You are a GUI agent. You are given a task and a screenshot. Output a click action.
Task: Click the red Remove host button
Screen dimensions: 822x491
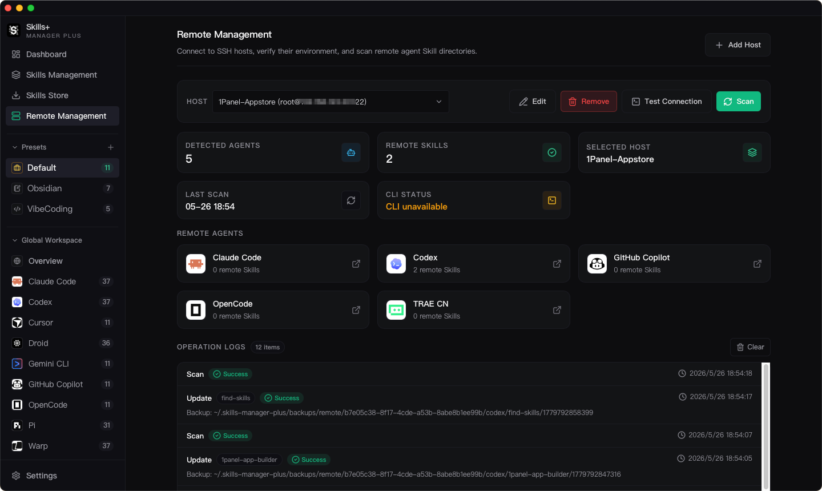589,102
